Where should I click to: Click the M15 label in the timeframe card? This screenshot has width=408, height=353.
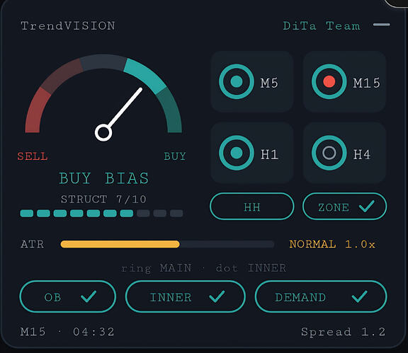click(x=367, y=83)
